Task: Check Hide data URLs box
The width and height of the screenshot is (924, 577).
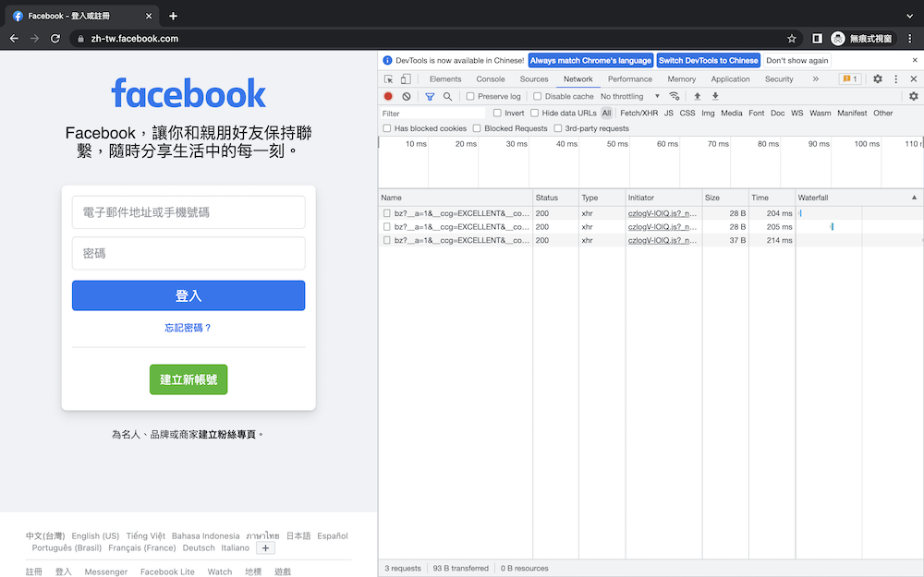Action: pyautogui.click(x=534, y=113)
